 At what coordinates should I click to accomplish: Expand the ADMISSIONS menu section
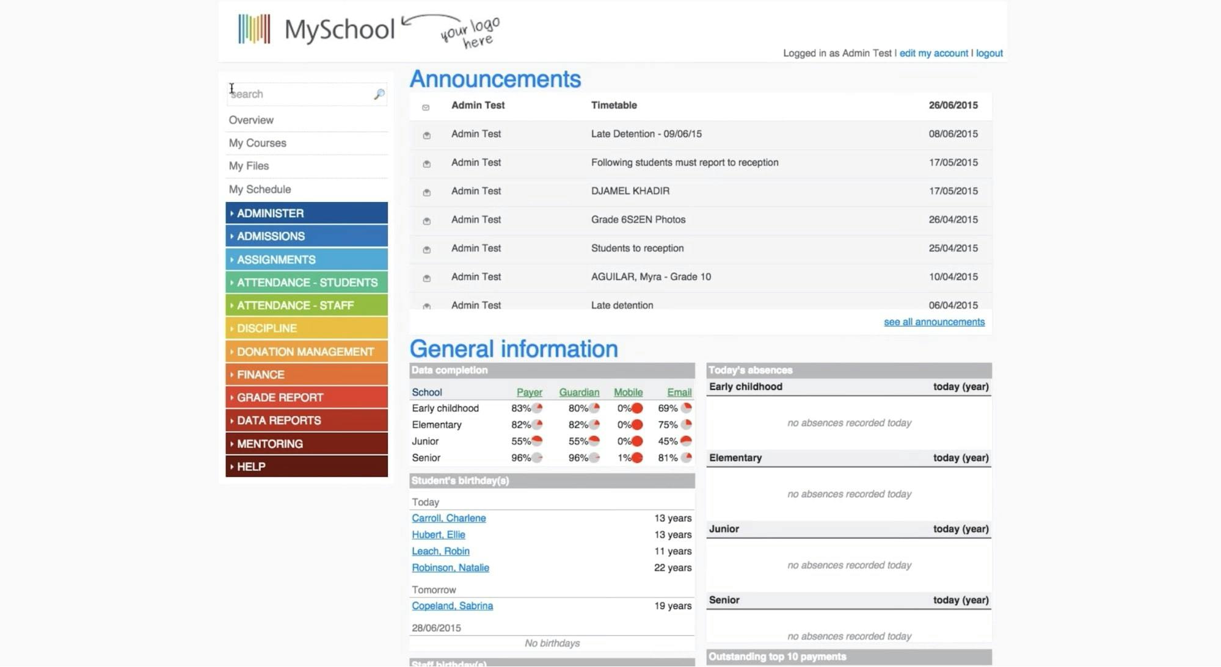click(307, 236)
